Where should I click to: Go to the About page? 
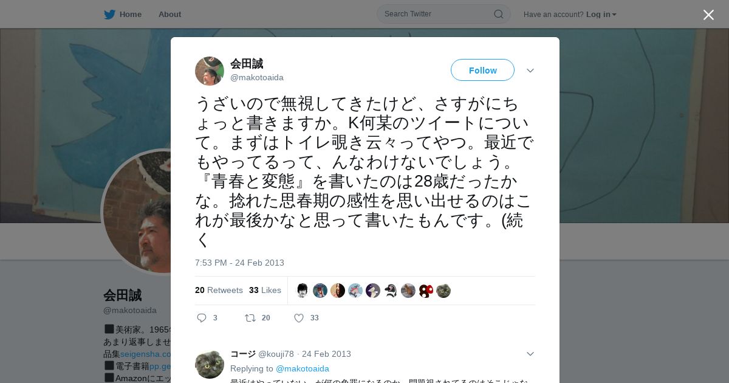click(169, 14)
